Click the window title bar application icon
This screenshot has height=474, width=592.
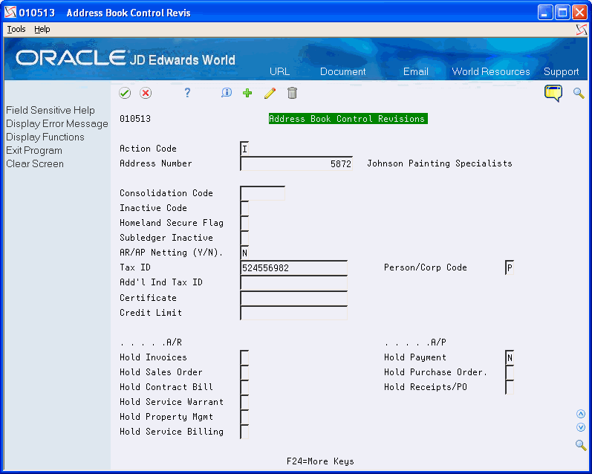pyautogui.click(x=10, y=13)
